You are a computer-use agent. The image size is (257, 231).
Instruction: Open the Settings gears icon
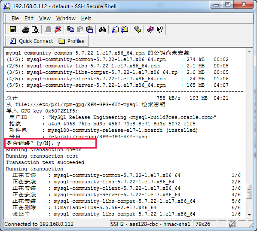pos(138,30)
